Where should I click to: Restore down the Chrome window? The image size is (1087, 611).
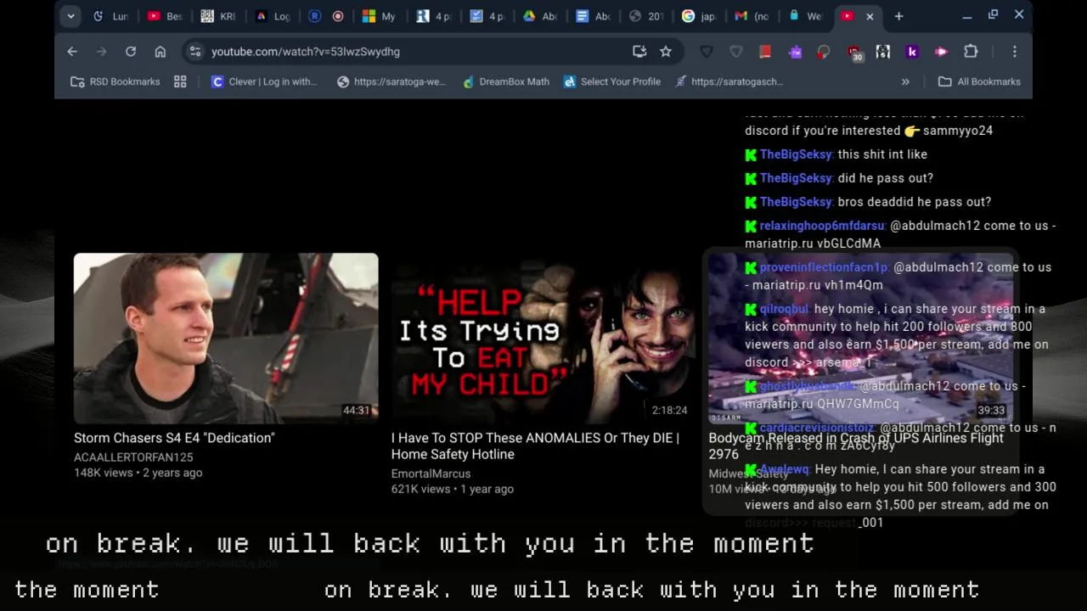pyautogui.click(x=993, y=15)
